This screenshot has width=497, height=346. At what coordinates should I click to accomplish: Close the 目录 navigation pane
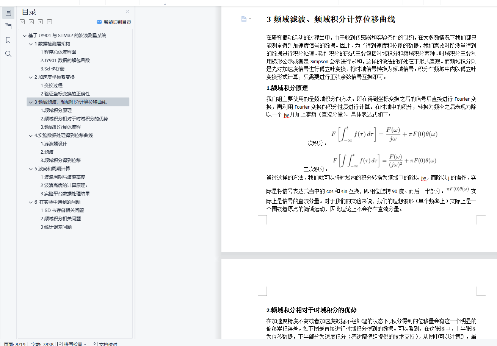127,12
